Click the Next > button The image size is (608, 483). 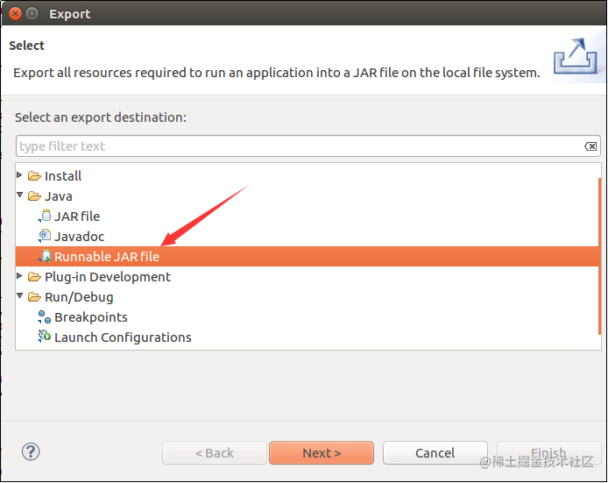pos(322,452)
